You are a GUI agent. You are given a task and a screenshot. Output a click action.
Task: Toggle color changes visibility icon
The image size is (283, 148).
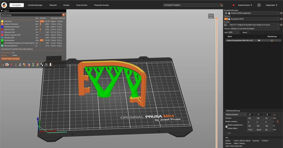[29, 64]
